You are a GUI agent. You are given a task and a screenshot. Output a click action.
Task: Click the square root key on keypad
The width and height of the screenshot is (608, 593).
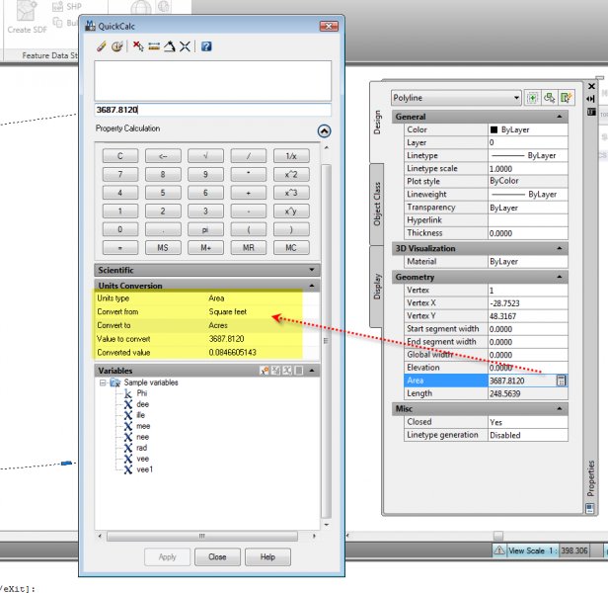205,156
